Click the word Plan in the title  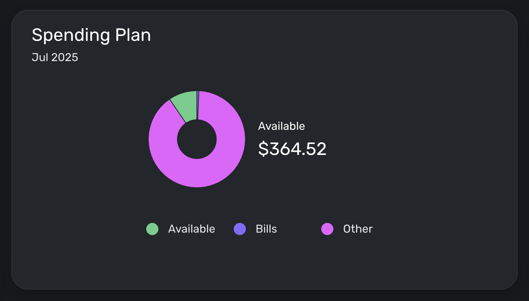click(x=133, y=36)
